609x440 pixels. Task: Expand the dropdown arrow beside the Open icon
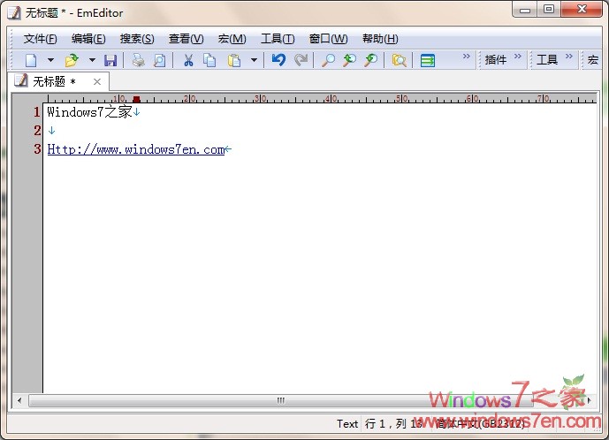(91, 60)
